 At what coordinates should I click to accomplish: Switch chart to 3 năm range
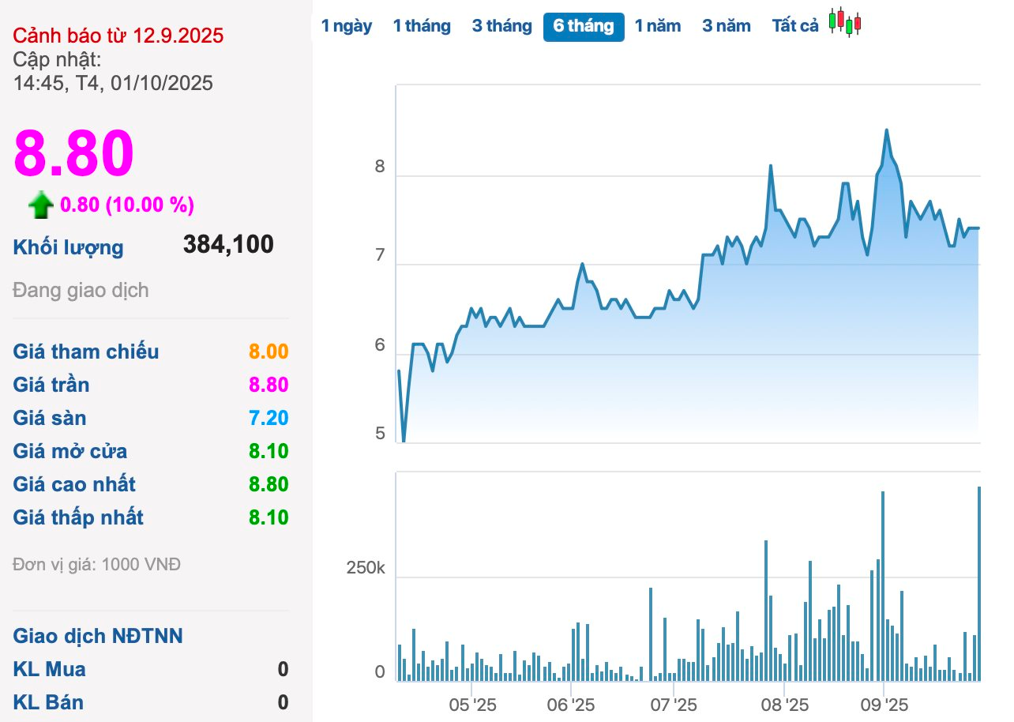pyautogui.click(x=726, y=26)
